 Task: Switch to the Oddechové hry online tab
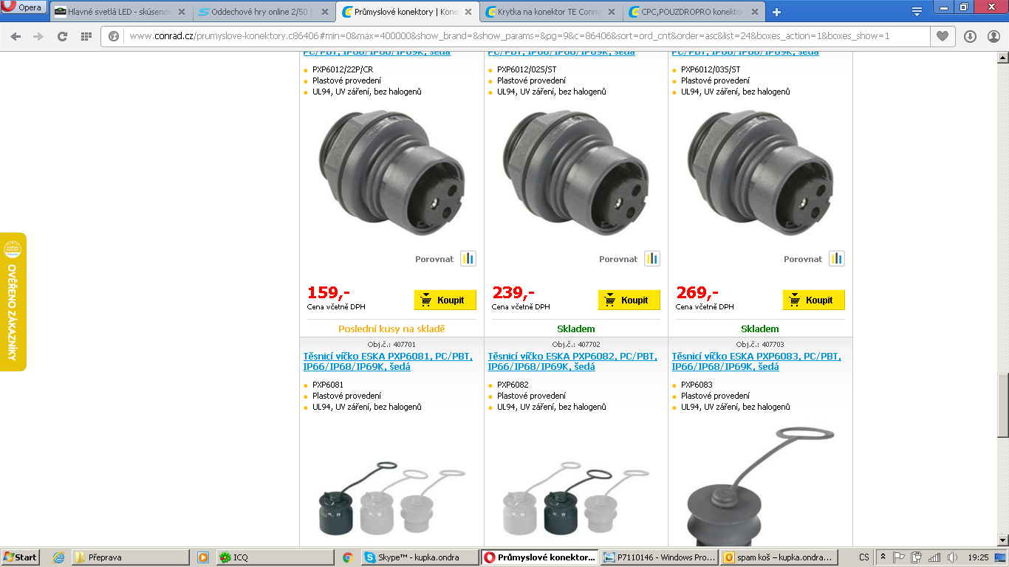pyautogui.click(x=264, y=12)
